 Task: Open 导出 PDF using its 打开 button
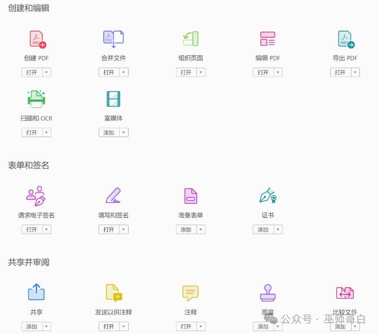341,72
